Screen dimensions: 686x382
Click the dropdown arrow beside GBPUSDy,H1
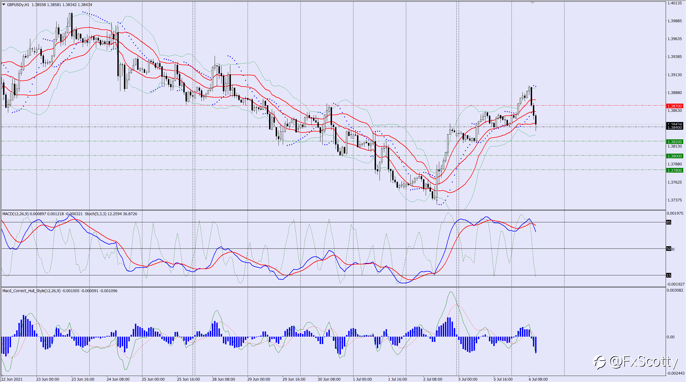[x=4, y=4]
